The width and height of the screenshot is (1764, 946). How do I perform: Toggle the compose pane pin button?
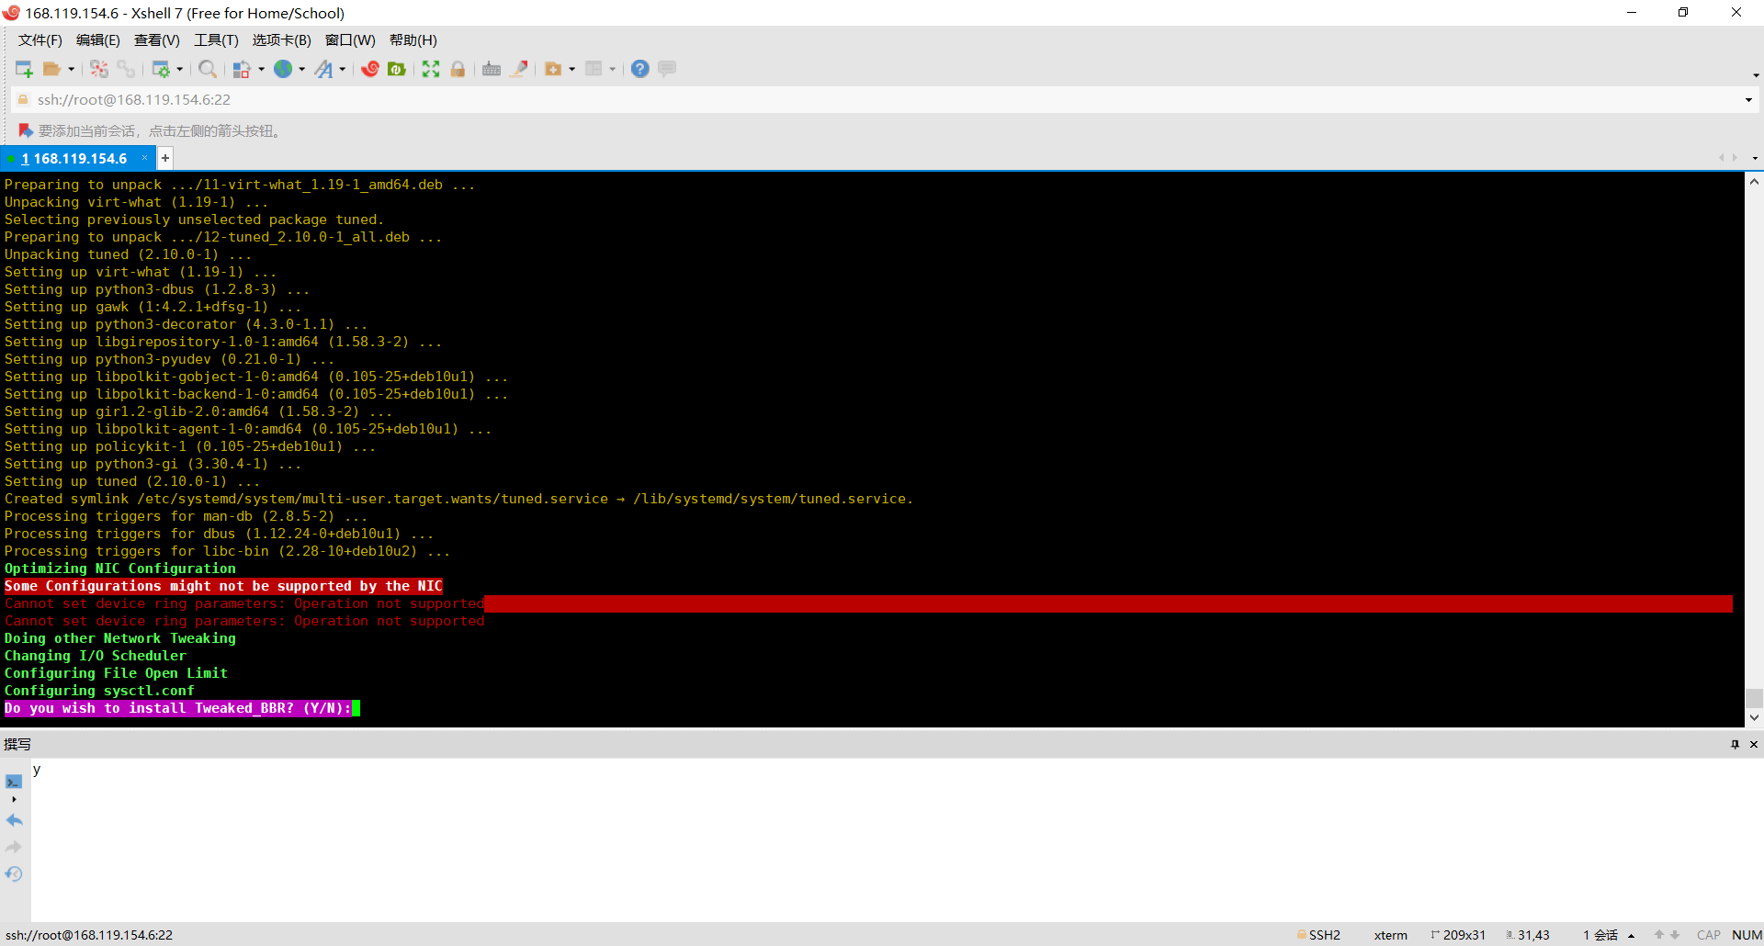(x=1735, y=744)
